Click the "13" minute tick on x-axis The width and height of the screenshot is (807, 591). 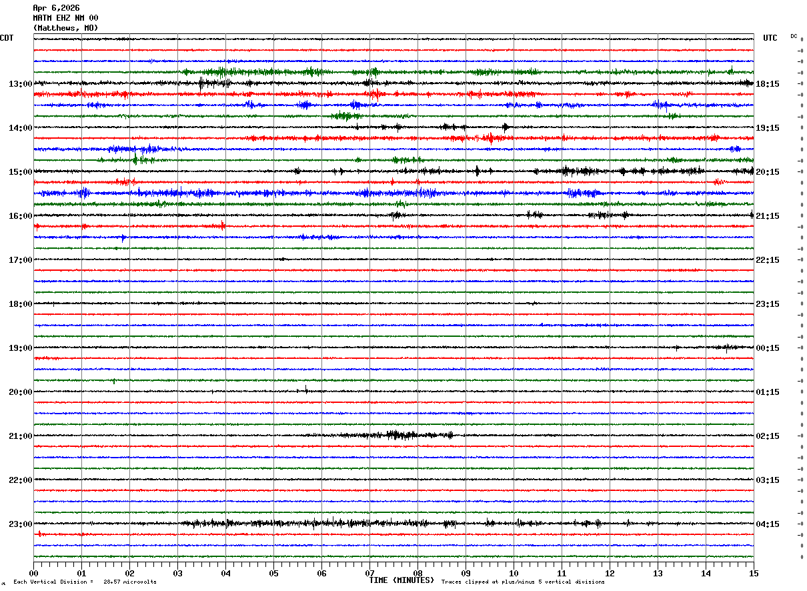[x=658, y=573]
